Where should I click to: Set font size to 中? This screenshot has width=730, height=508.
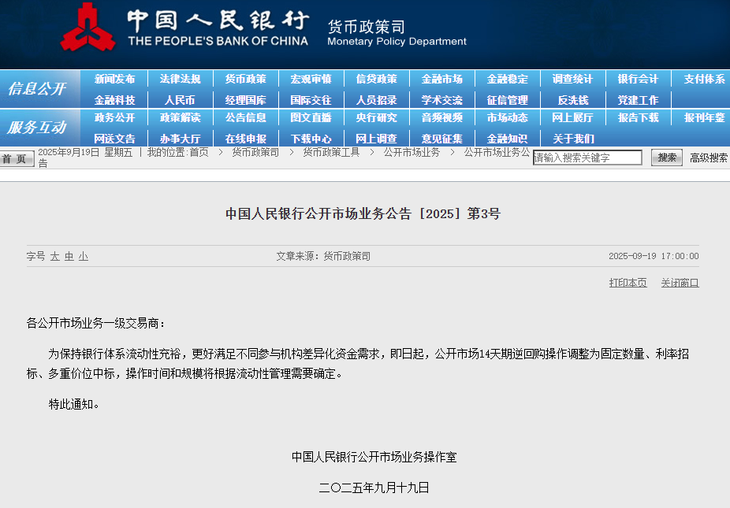tap(69, 256)
